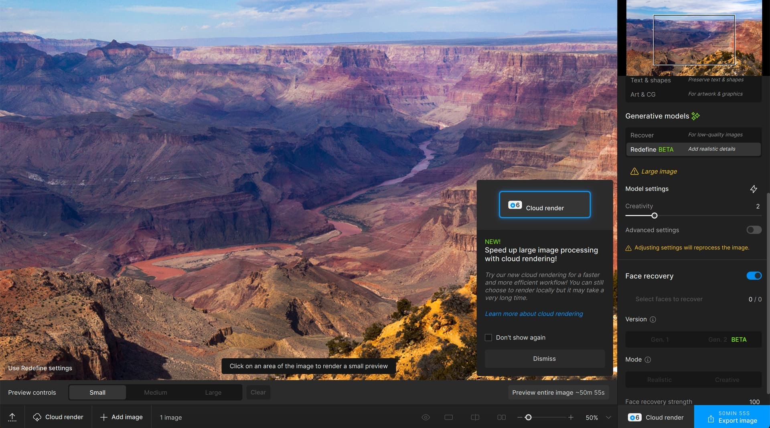Turn off the Face recovery toggle
The width and height of the screenshot is (770, 428).
(754, 276)
